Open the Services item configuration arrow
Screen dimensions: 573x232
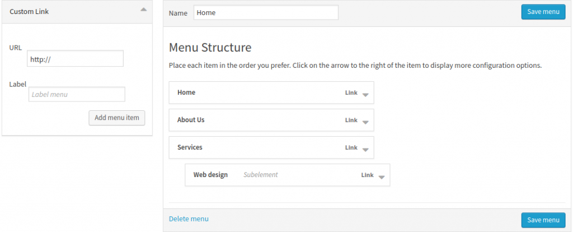(x=365, y=149)
